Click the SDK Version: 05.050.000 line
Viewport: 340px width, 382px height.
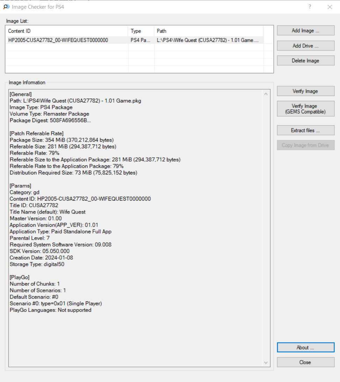(39, 251)
